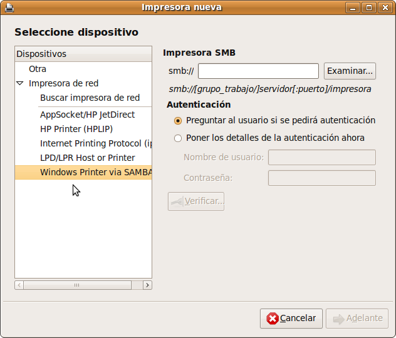Choose LPD/LPR Host or Printer
Image resolution: width=396 pixels, height=338 pixels.
87,158
